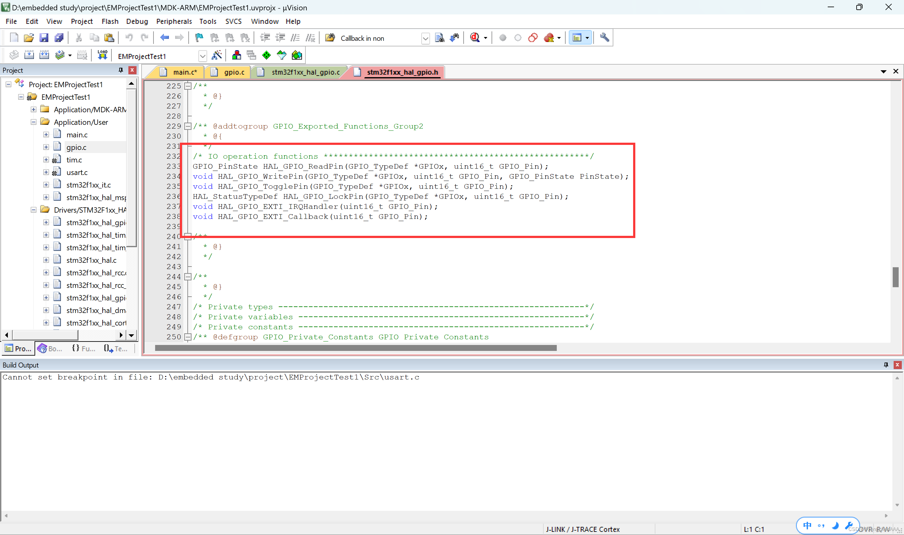Expand gpio.c in Application/User tree

point(45,147)
